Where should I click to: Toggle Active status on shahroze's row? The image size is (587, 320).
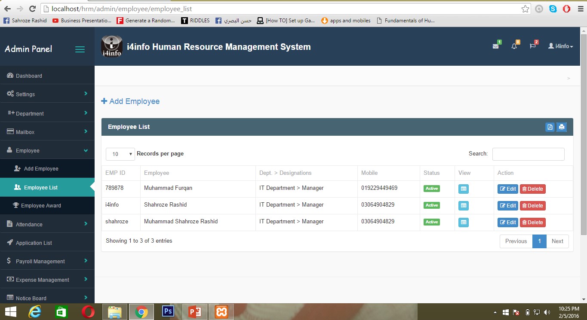431,222
